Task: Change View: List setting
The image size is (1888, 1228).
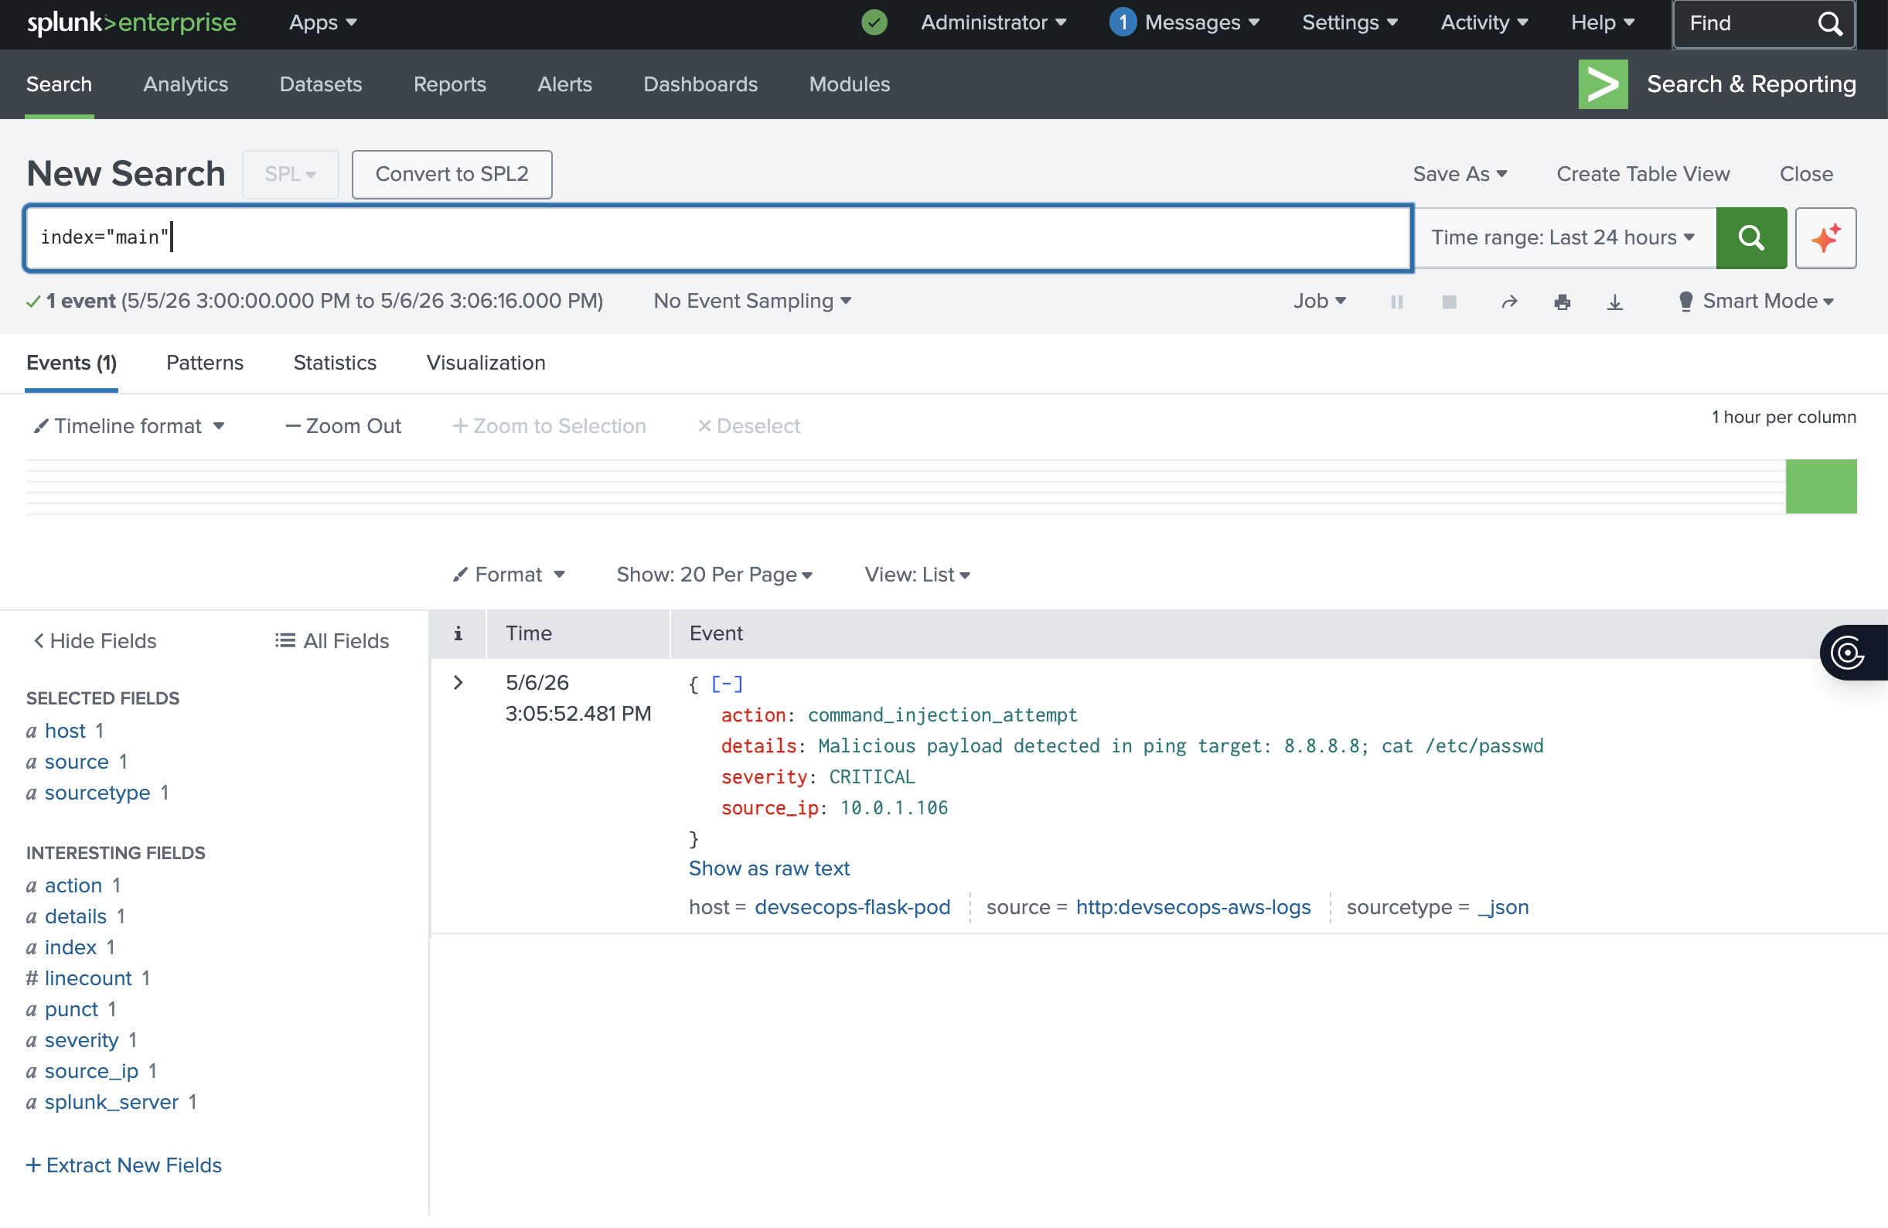Action: pyautogui.click(x=917, y=575)
